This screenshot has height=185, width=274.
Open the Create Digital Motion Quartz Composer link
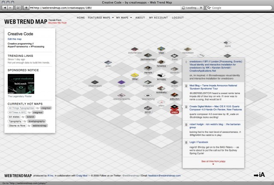[216, 108]
